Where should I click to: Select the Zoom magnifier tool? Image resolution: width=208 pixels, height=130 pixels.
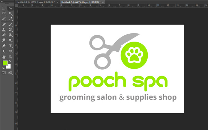point(10,57)
